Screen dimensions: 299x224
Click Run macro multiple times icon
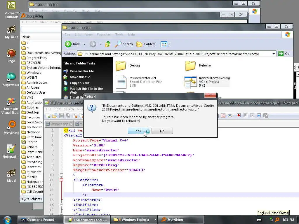tap(259, 116)
